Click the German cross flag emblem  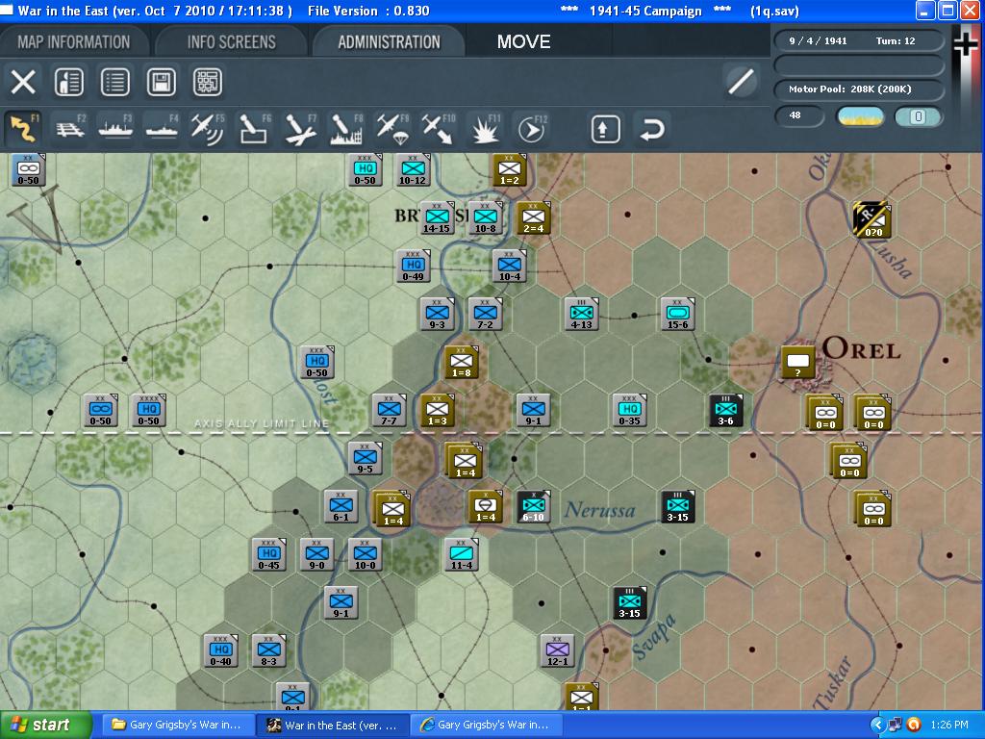(966, 45)
